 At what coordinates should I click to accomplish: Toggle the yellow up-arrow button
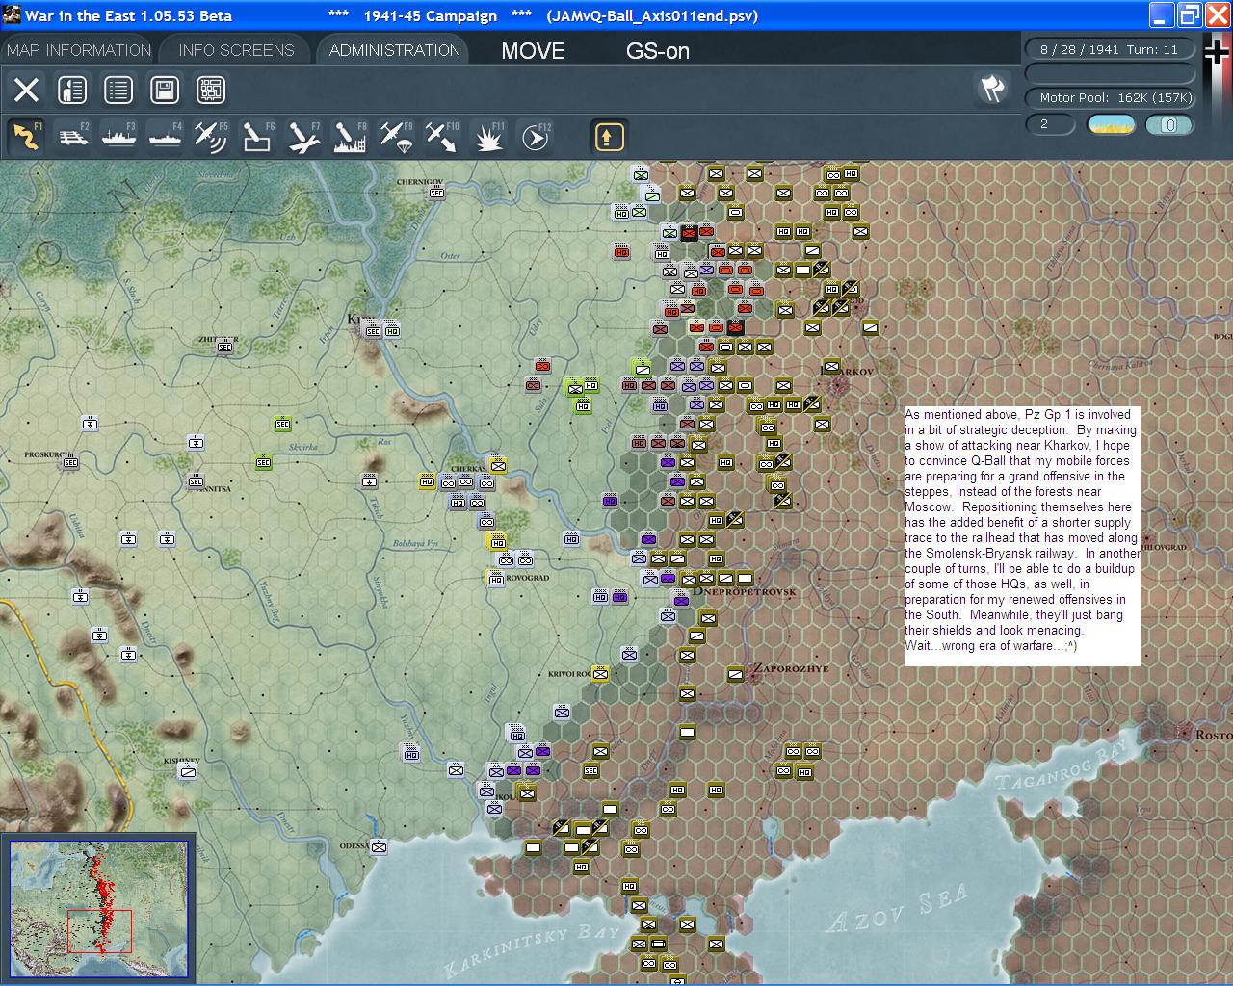tap(609, 137)
